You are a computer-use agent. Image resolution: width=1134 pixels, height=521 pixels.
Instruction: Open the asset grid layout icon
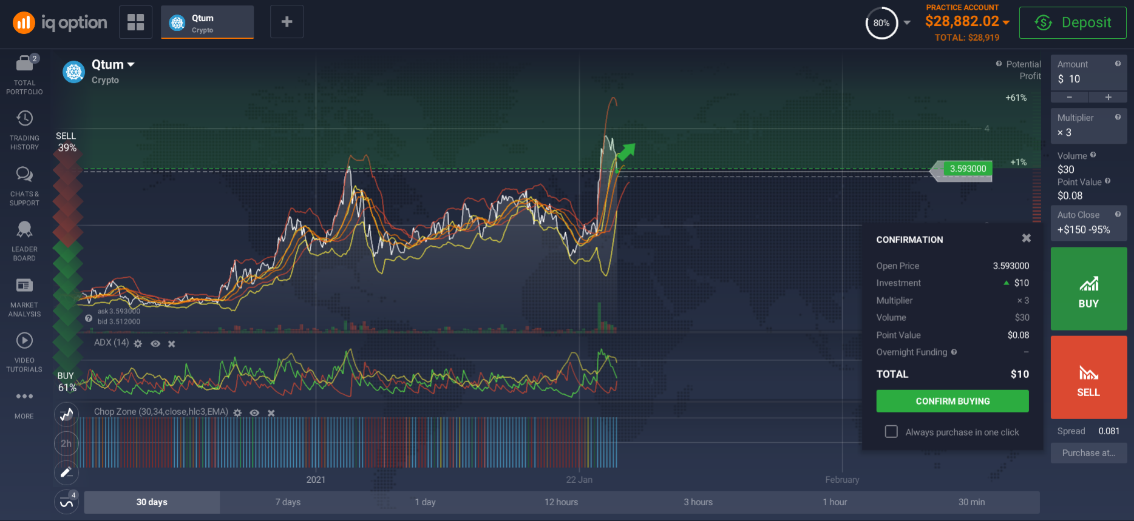pyautogui.click(x=135, y=22)
